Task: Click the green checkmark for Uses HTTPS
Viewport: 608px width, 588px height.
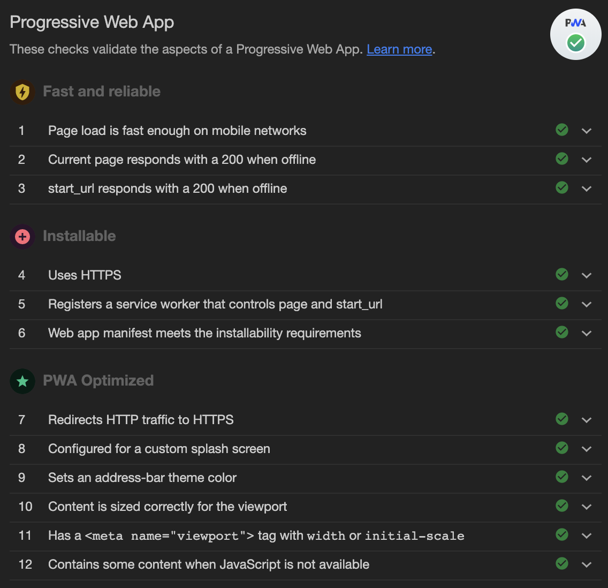Action: pyautogui.click(x=562, y=274)
